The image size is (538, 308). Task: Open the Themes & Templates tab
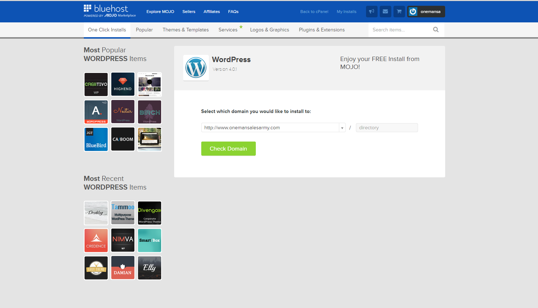(x=186, y=30)
